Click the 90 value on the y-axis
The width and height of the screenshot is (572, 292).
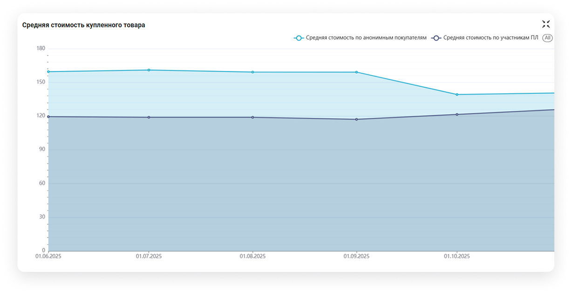(41, 150)
